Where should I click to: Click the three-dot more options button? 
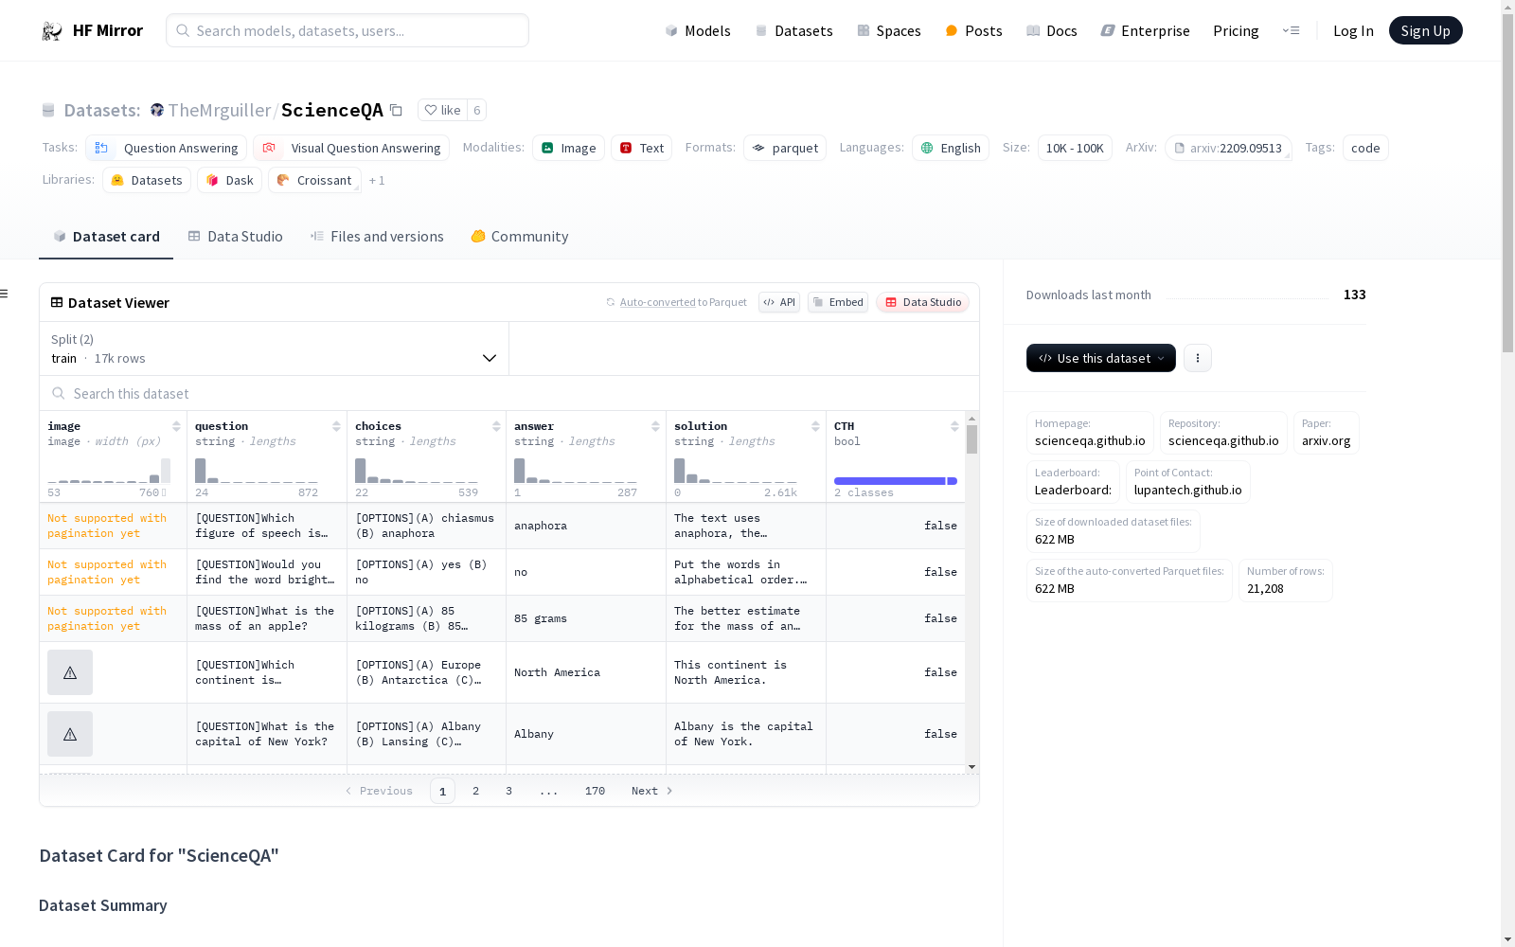tap(1198, 358)
